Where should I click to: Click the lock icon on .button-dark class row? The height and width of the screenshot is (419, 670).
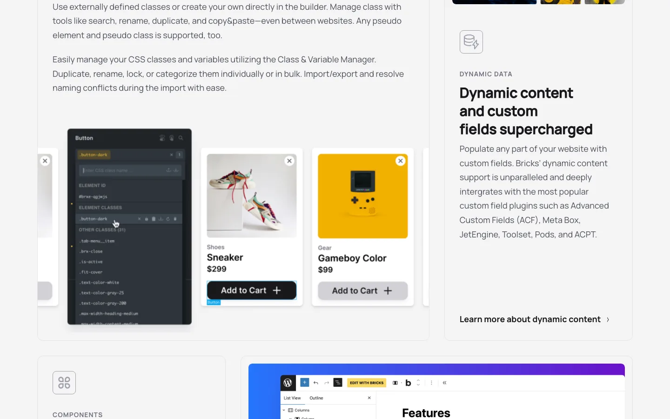pos(147,219)
